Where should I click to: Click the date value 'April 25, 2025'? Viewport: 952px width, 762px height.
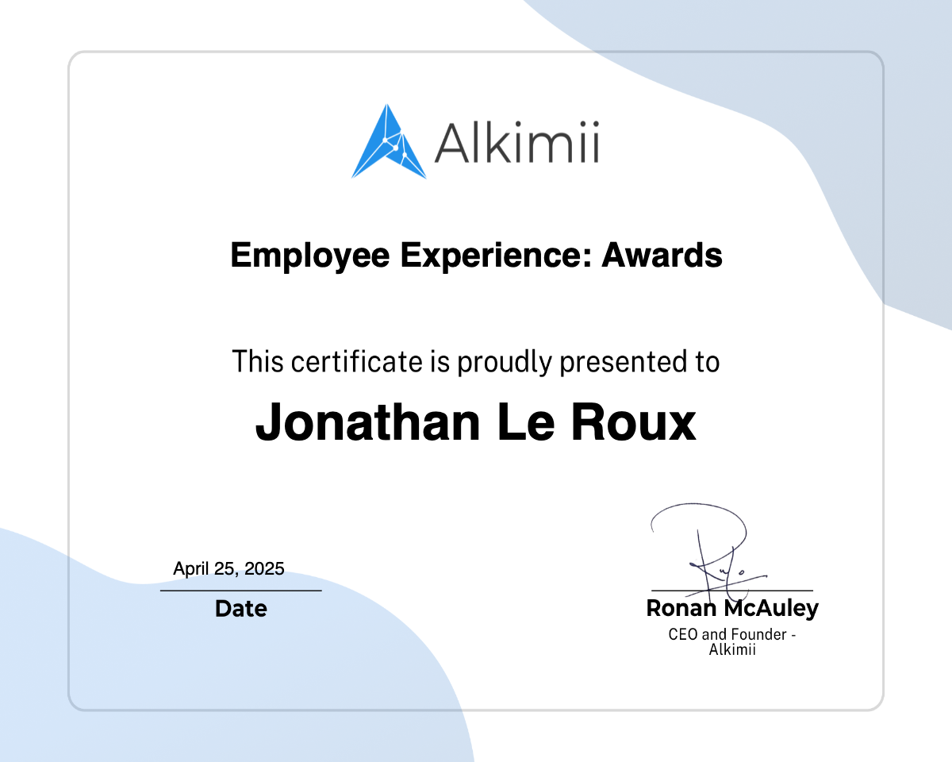click(x=228, y=568)
